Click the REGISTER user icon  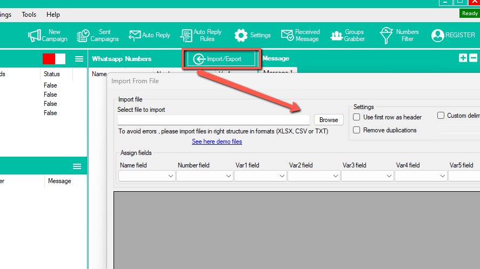pyautogui.click(x=437, y=36)
